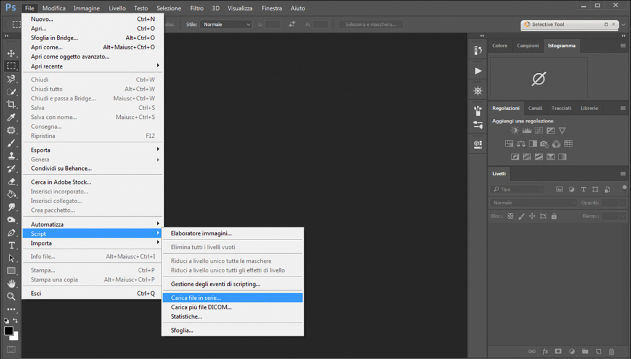The width and height of the screenshot is (631, 359).
Task: Toggle lock position icon
Action: click(532, 216)
